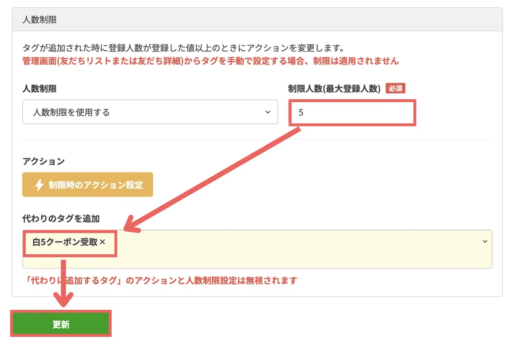Click the red 必須 badge
The image size is (518, 347).
click(395, 88)
